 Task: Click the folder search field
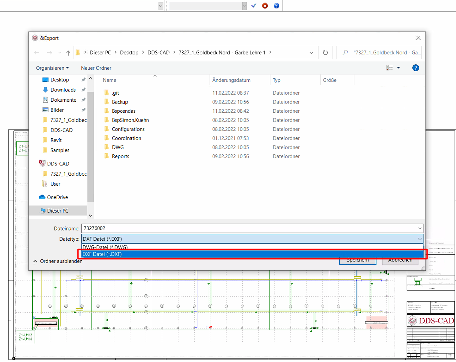(380, 53)
